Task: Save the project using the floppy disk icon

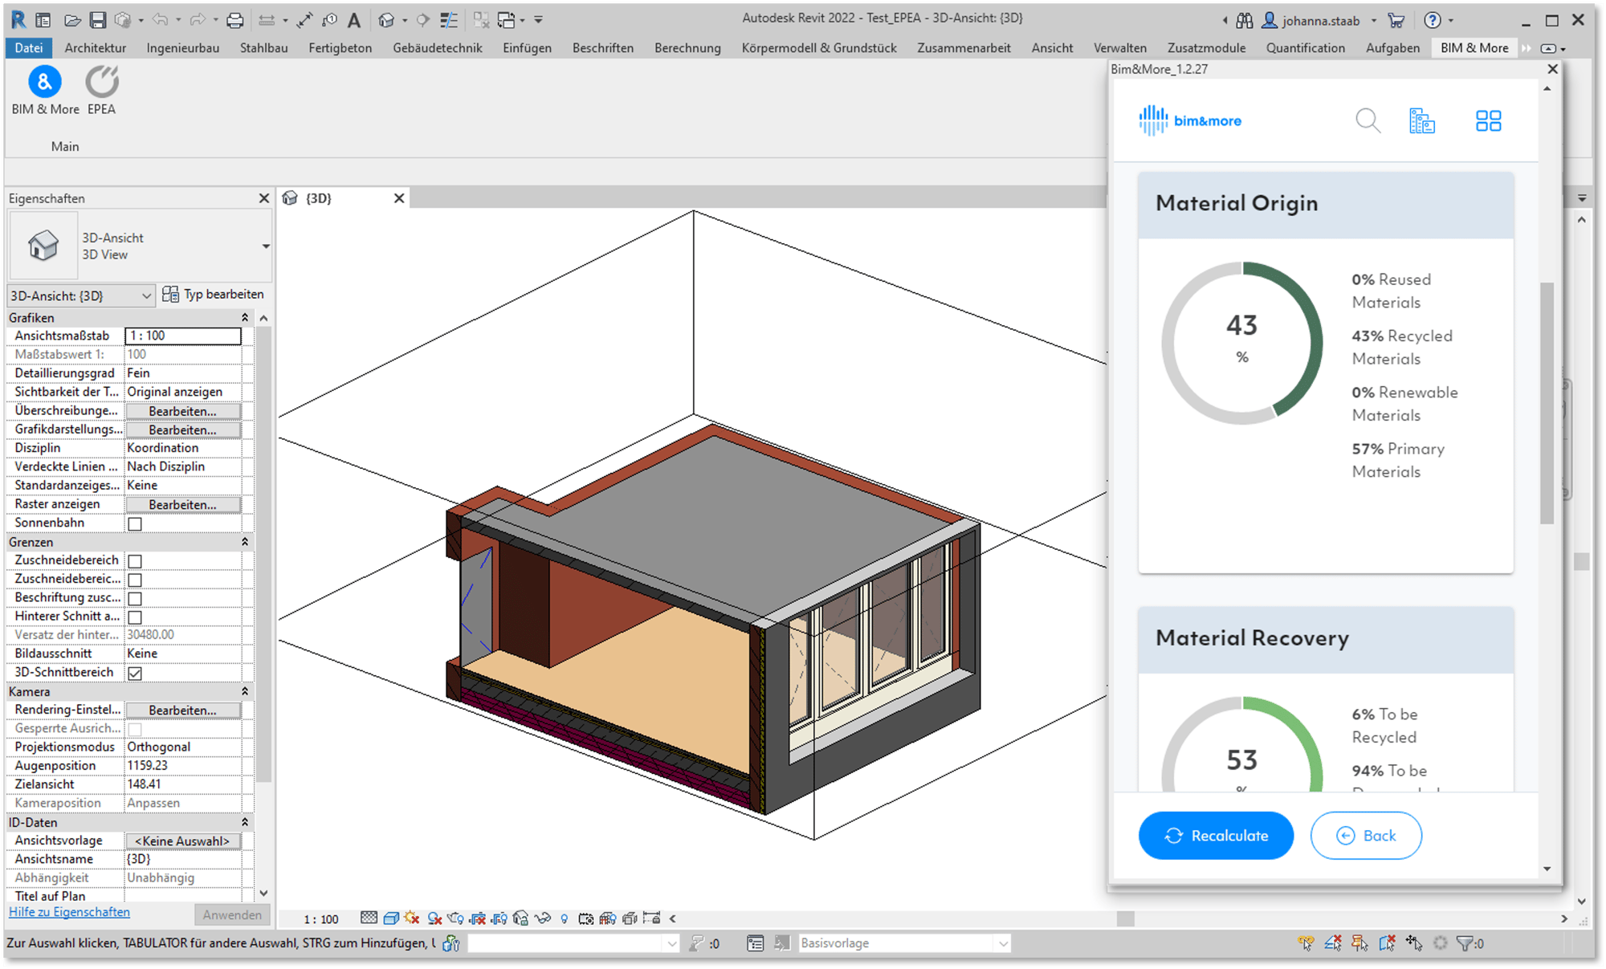Action: [x=98, y=20]
